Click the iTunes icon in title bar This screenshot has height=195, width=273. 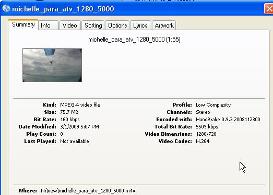pyautogui.click(x=6, y=8)
